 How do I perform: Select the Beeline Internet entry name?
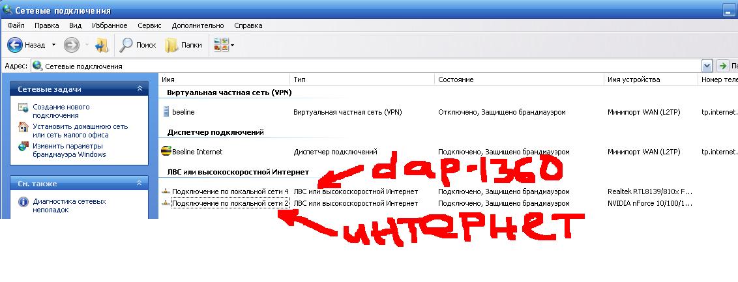(197, 152)
